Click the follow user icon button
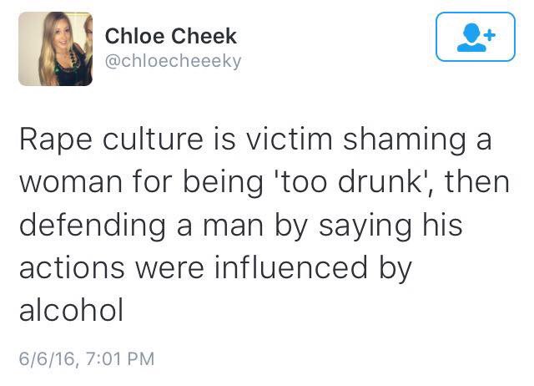 [476, 37]
